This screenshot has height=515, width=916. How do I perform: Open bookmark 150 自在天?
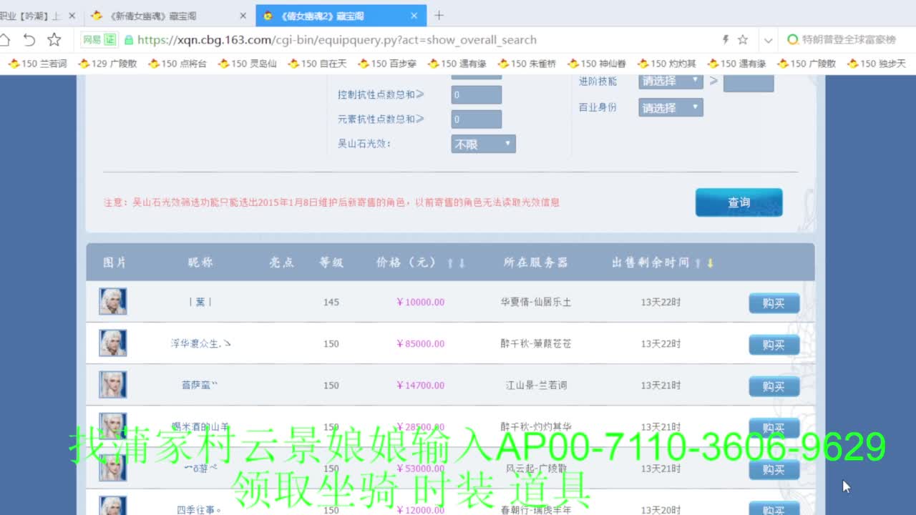point(318,64)
